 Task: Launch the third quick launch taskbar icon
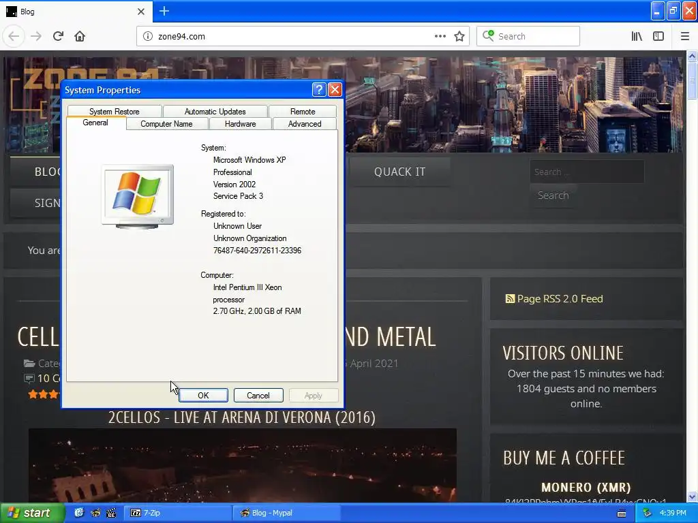click(111, 513)
